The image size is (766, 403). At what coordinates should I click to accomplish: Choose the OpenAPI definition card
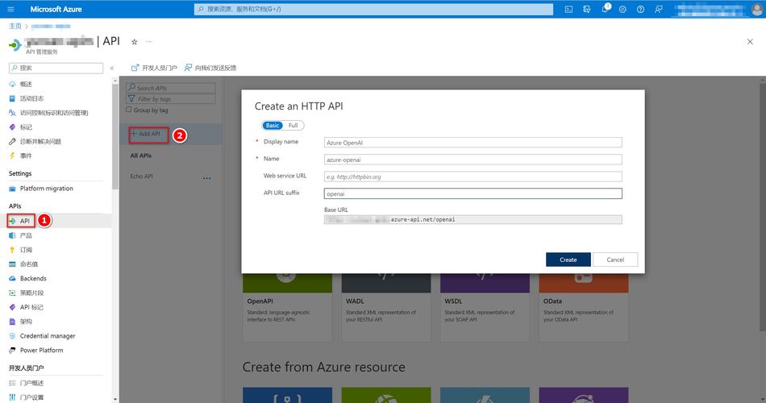(x=287, y=307)
